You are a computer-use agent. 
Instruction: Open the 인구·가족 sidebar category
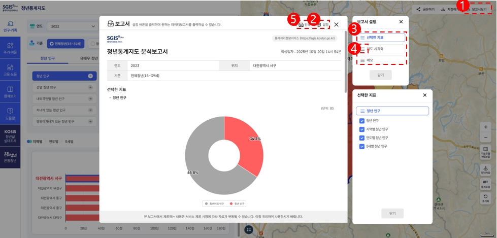pos(10,26)
